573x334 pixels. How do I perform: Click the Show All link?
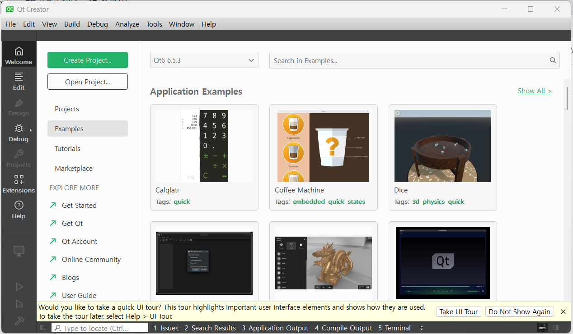tap(535, 91)
